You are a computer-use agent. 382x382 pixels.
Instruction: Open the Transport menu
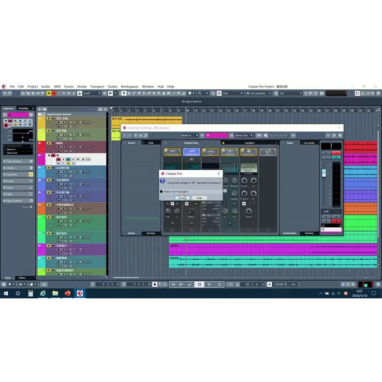97,87
